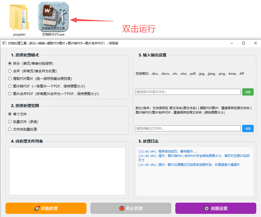Open 高级设置 with the gear icon

tap(216, 208)
